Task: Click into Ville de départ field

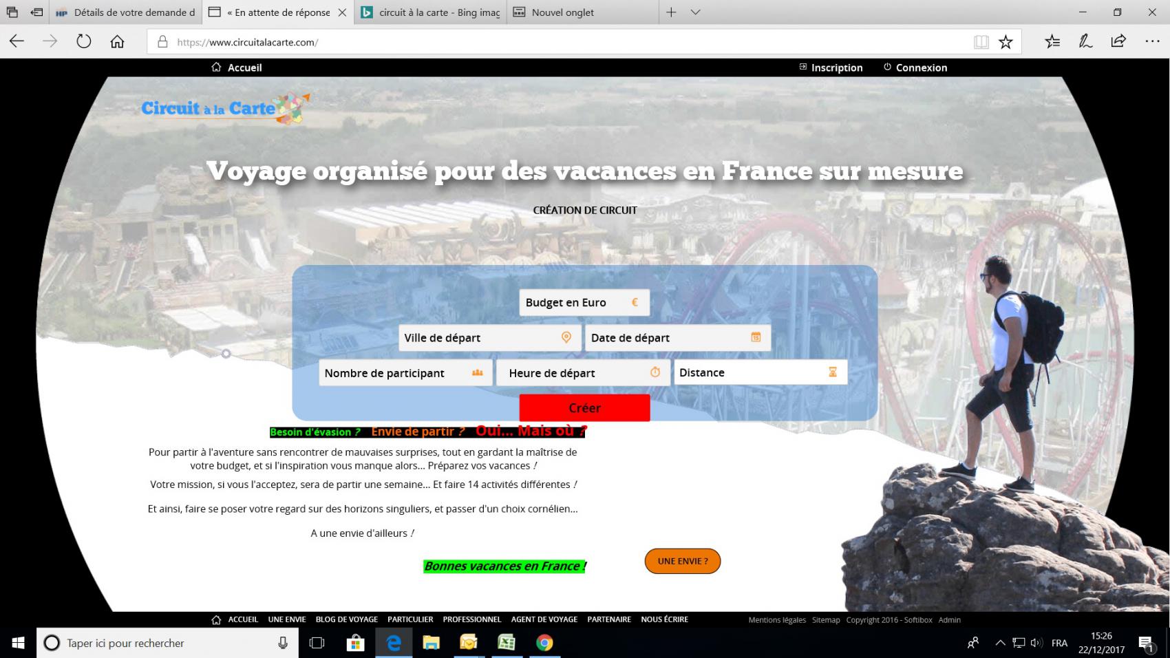Action: pos(490,337)
